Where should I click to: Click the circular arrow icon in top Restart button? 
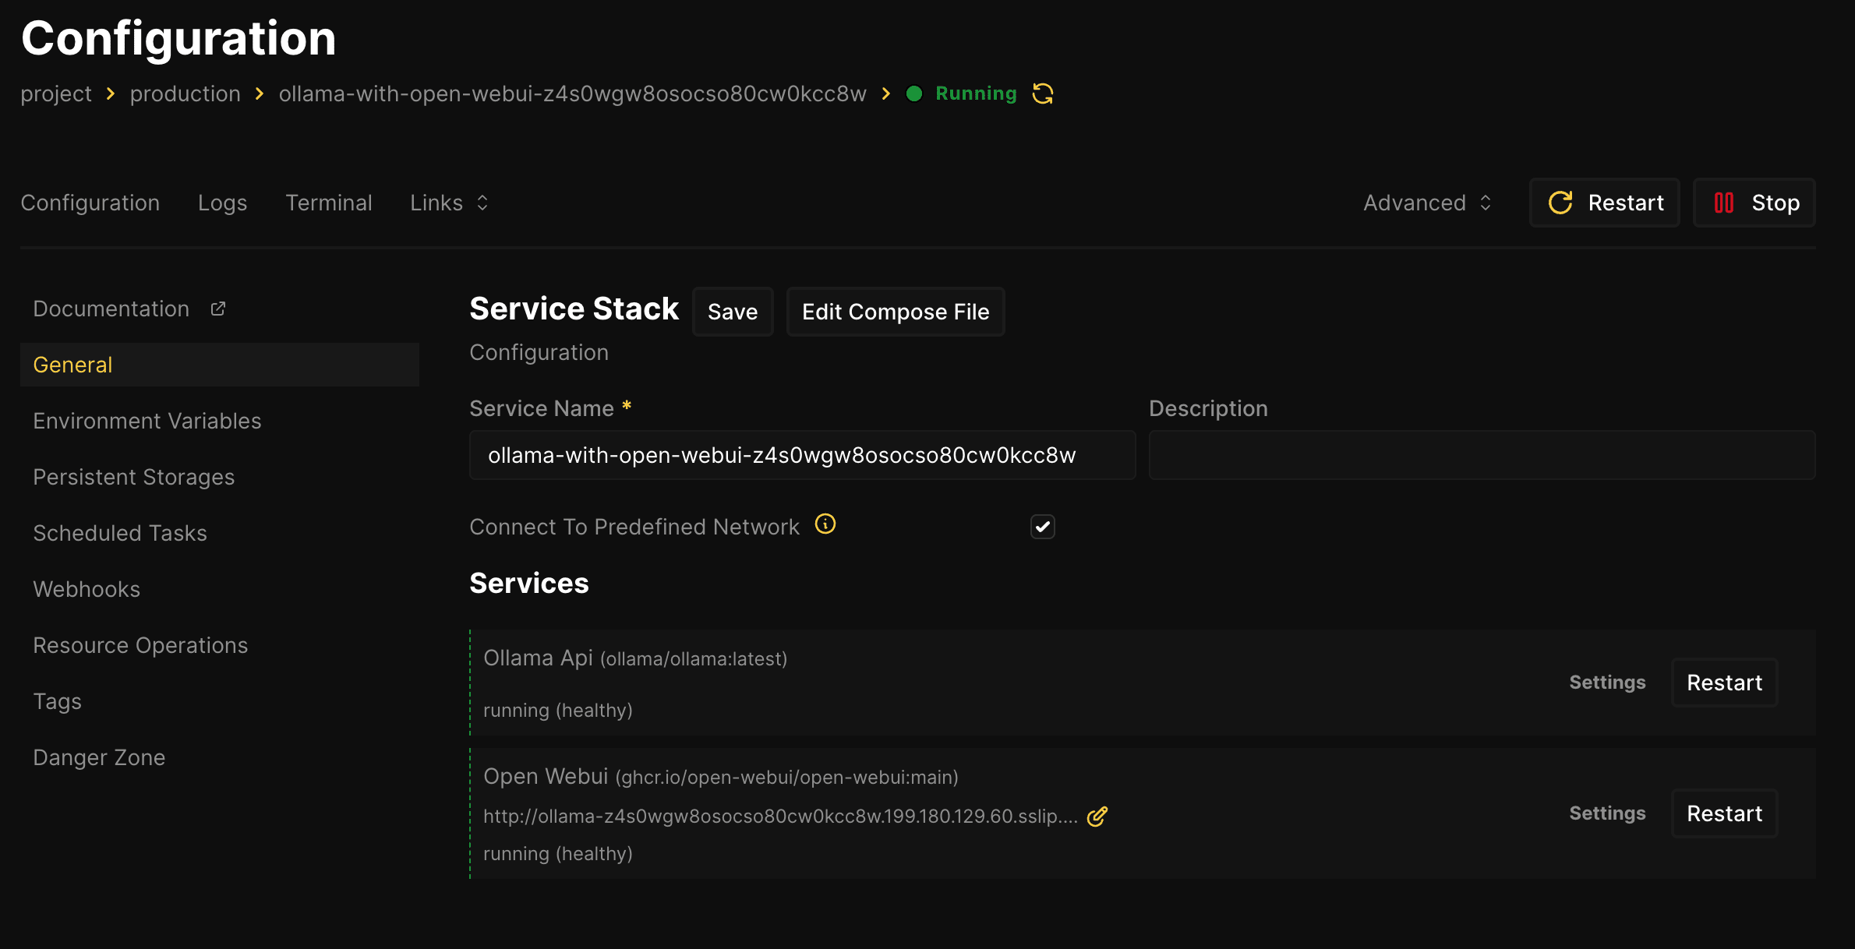point(1560,203)
